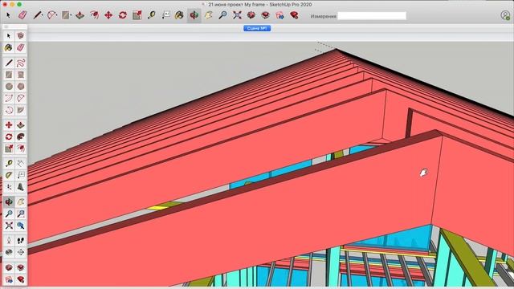
Task: Pick the Rotate tool in top toolbar
Action: pos(123,15)
